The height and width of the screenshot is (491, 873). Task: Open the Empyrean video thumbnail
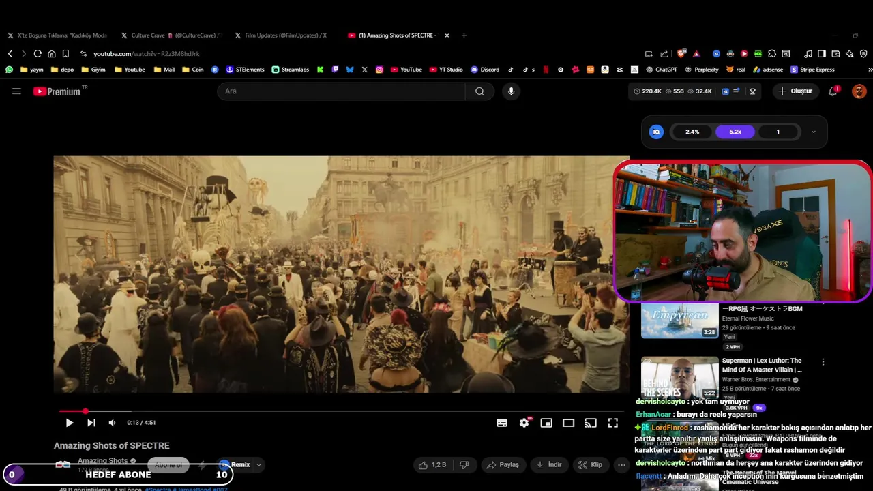(x=679, y=321)
